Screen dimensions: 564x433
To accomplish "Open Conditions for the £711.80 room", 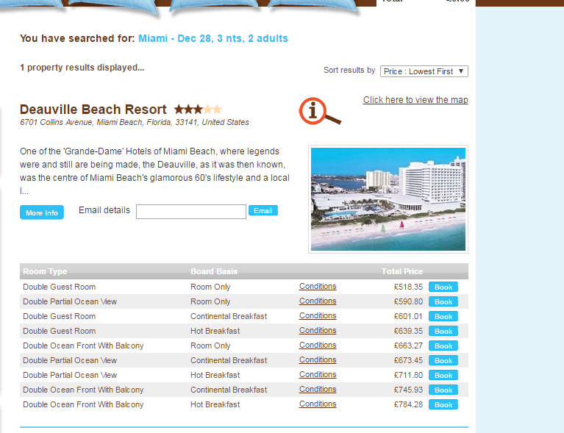I will [318, 375].
